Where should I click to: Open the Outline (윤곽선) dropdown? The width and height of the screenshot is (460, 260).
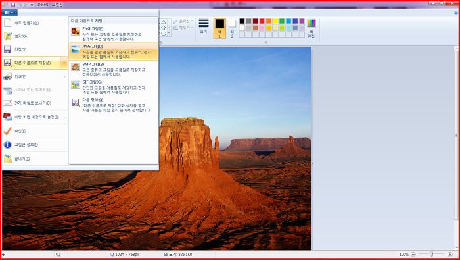(x=183, y=22)
